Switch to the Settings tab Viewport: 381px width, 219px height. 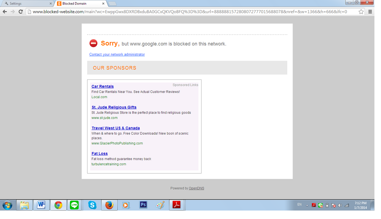pos(28,4)
